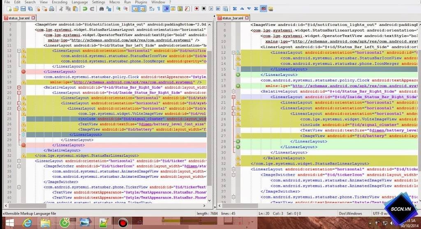Toggle the Word Wrap toolbar button

[152, 9]
